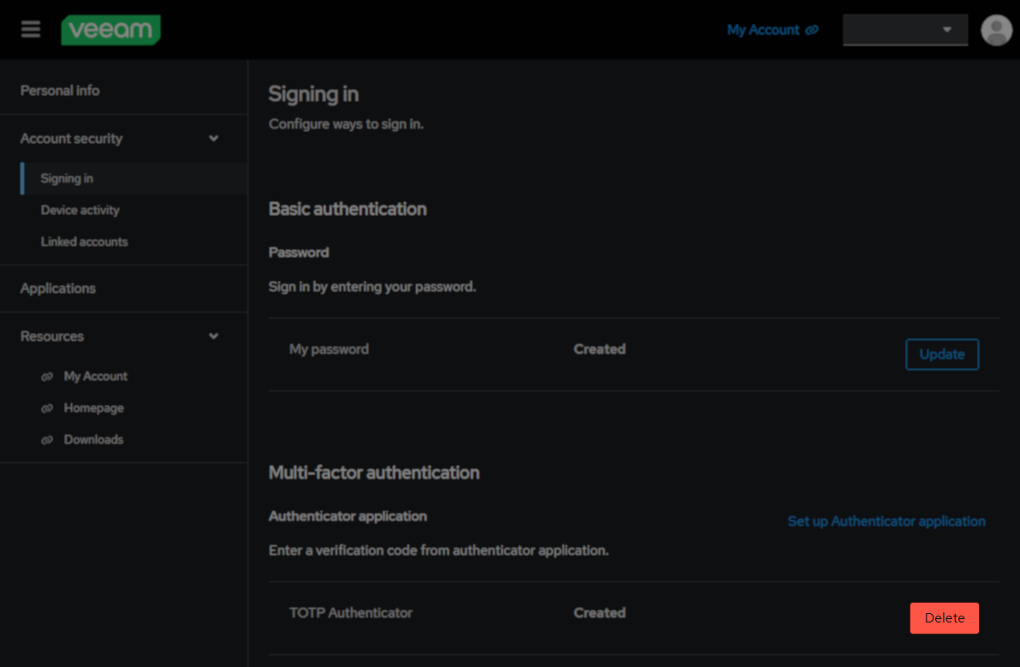Set up Authenticator application

pos(886,521)
